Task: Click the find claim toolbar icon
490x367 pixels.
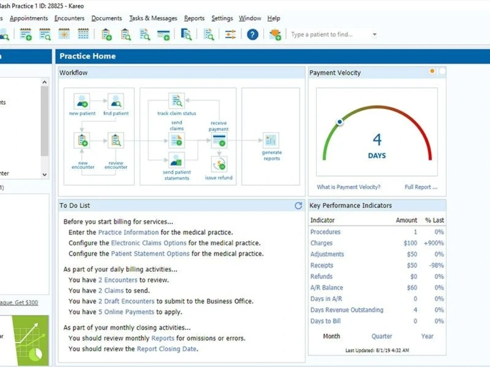Action: pos(145,34)
